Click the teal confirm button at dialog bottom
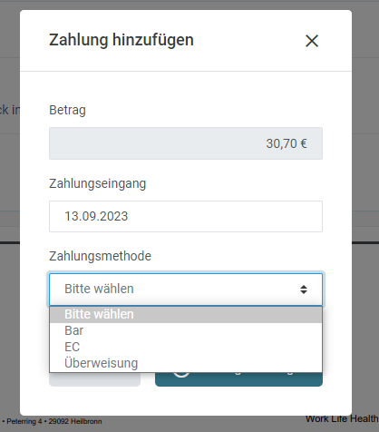379x432 pixels. click(x=238, y=379)
